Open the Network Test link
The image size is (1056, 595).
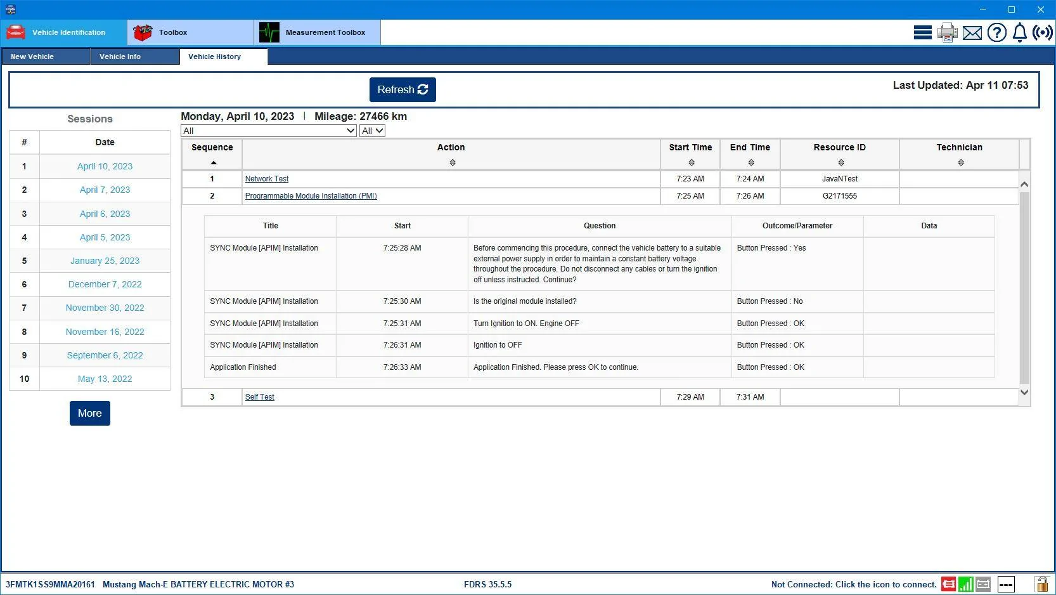pos(267,179)
